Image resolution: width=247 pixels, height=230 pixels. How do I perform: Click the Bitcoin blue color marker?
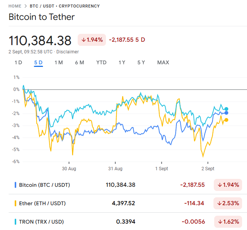[x=15, y=185]
